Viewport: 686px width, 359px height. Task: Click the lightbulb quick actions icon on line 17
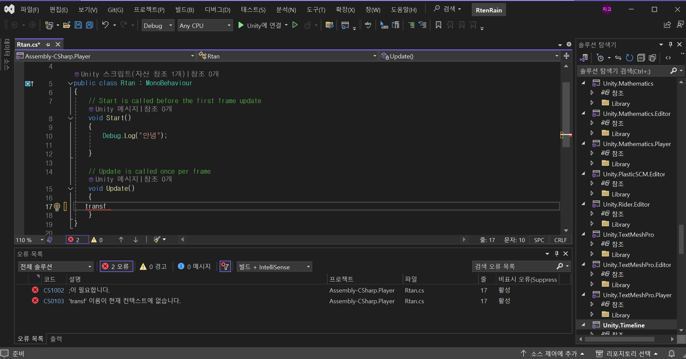click(57, 207)
